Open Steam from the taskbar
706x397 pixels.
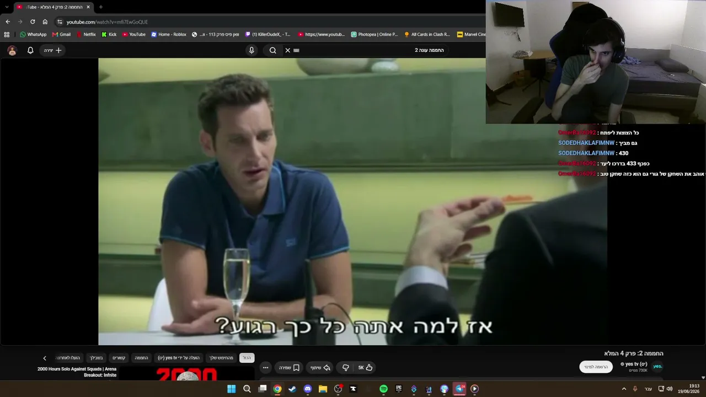292,389
